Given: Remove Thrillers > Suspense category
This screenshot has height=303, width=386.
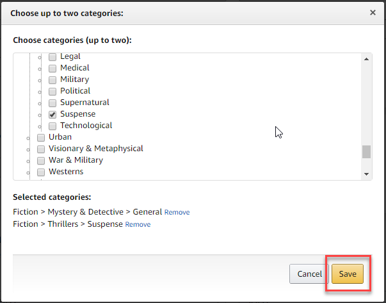Looking at the screenshot, I should click(138, 224).
